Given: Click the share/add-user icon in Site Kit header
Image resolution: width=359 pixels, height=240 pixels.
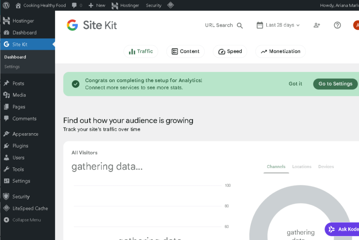Looking at the screenshot, I should (x=317, y=25).
